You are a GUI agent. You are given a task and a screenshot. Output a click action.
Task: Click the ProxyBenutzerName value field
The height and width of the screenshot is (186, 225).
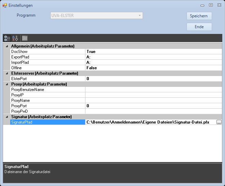tap(153, 90)
